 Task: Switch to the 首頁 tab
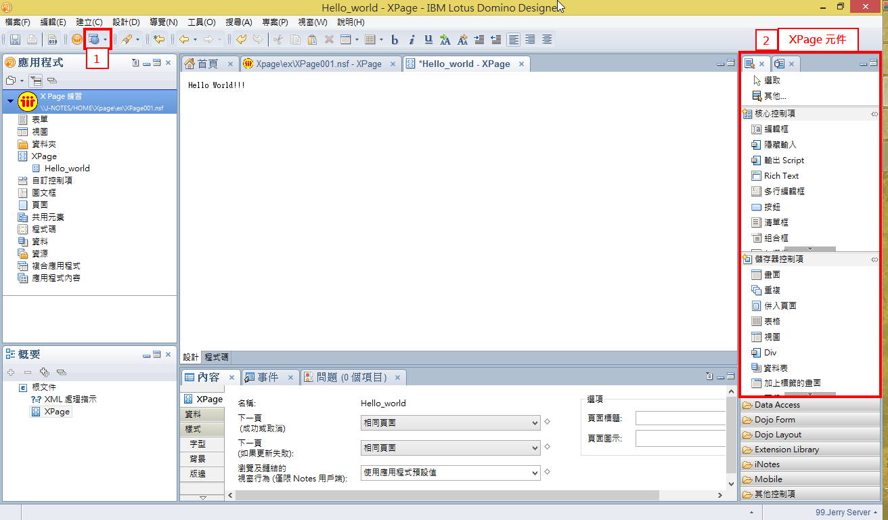pyautogui.click(x=208, y=64)
